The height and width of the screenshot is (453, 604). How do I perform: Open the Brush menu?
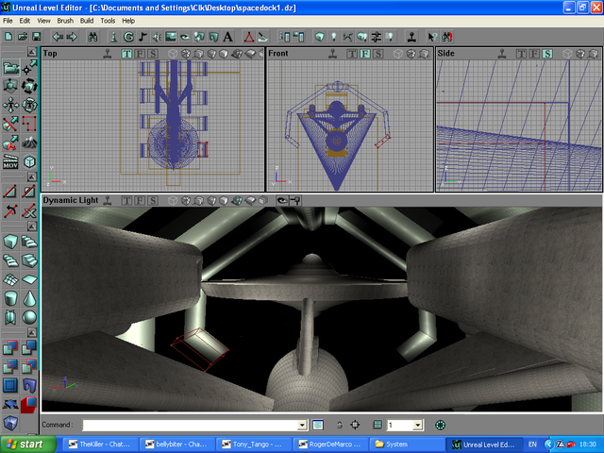65,20
